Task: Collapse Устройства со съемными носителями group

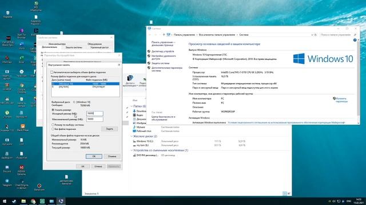Action: click(x=132, y=150)
